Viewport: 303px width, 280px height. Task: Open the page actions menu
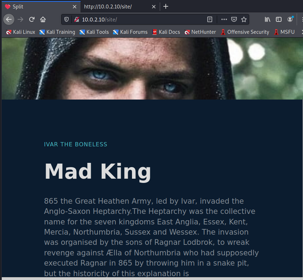point(224,19)
